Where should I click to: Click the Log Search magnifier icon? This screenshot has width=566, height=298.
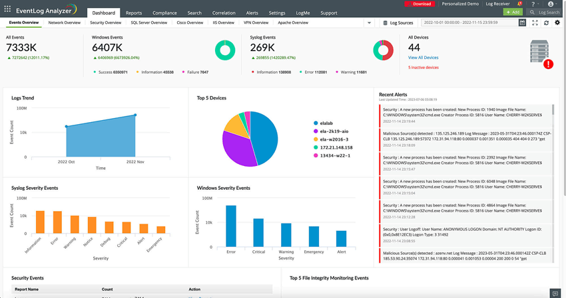532,12
